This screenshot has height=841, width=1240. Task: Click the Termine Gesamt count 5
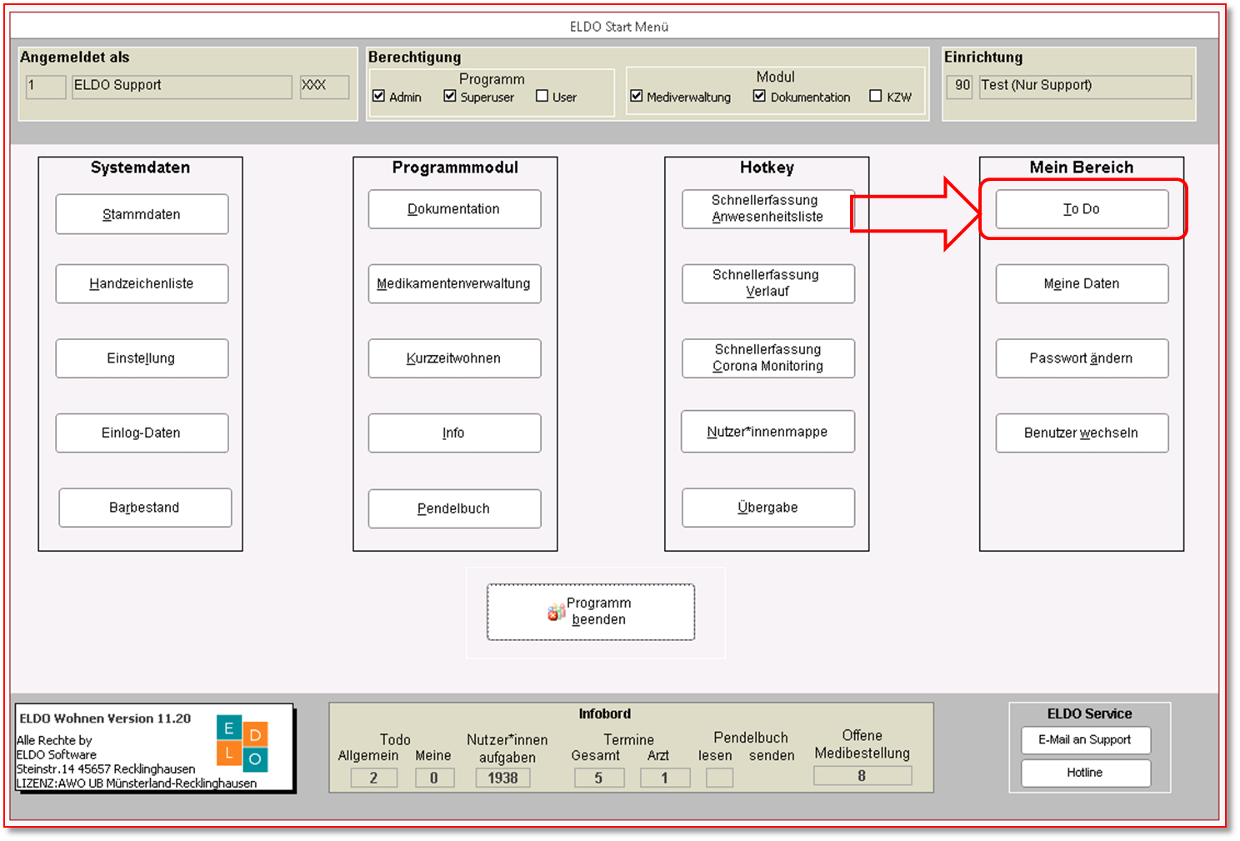coord(599,778)
